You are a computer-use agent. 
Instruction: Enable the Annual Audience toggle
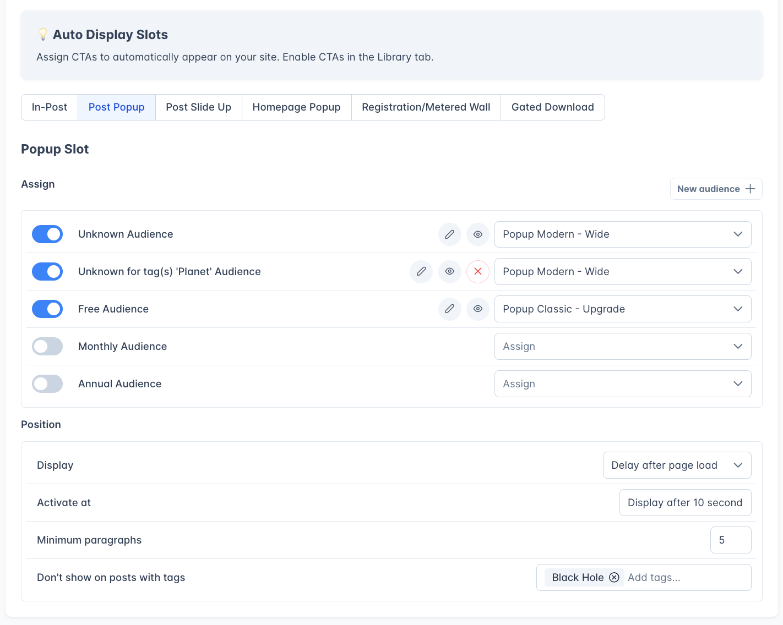click(x=47, y=384)
